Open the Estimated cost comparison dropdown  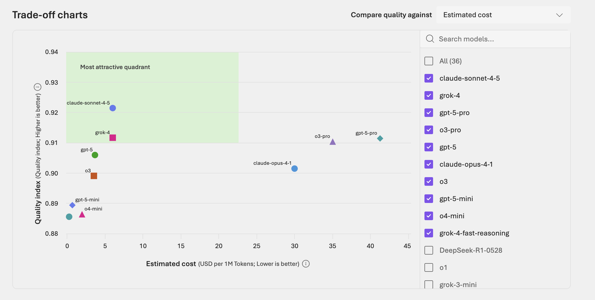tap(503, 15)
